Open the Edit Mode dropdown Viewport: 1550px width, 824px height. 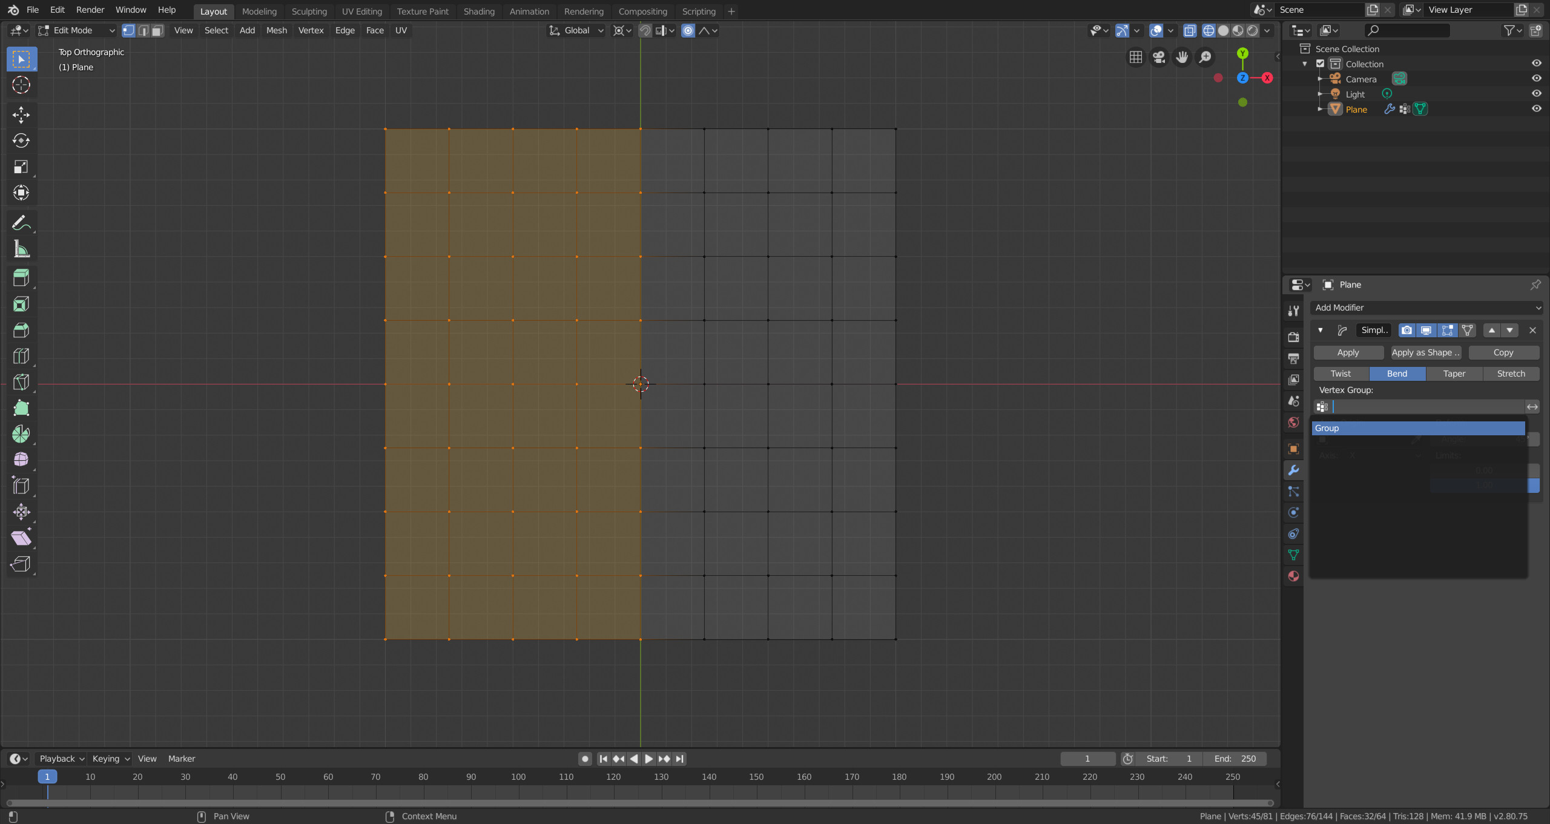pos(76,30)
